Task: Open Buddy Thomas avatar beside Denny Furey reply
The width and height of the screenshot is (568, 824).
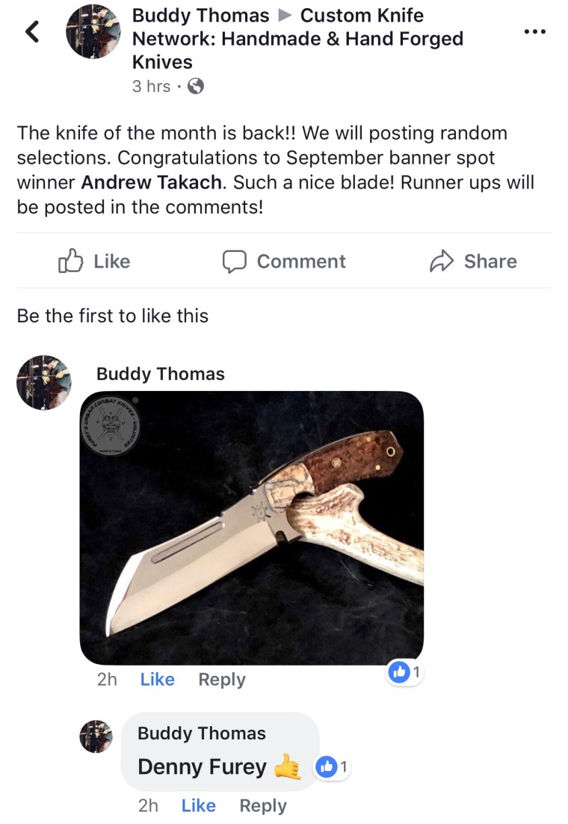Action: tap(96, 737)
